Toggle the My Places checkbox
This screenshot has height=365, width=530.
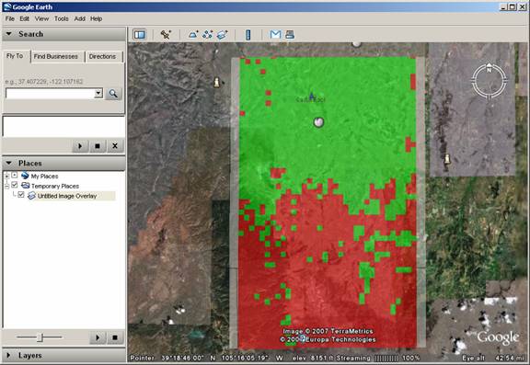[14, 175]
